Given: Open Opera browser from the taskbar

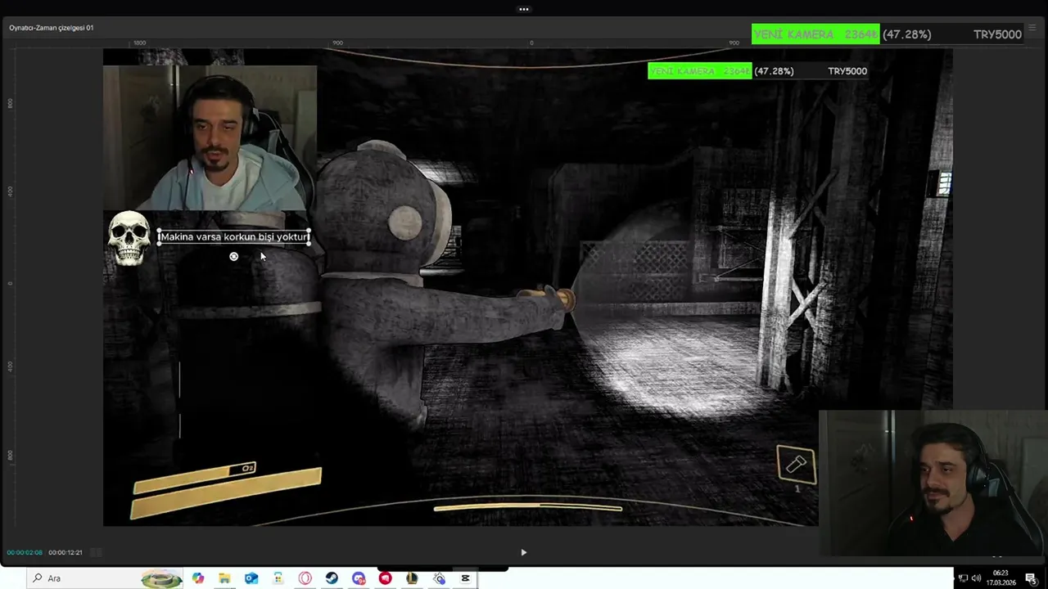Looking at the screenshot, I should click(305, 578).
